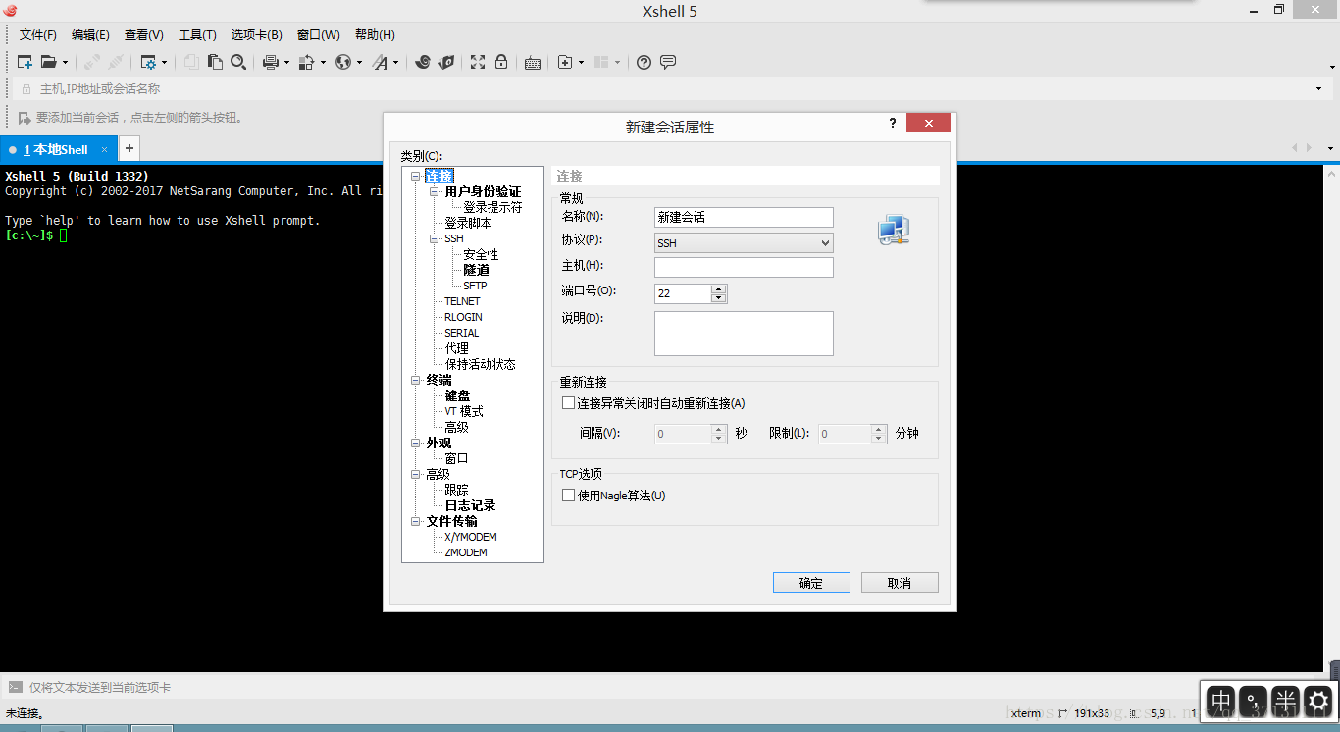Select TELNET in category tree
Screen dimensions: 1340x732
pyautogui.click(x=462, y=301)
